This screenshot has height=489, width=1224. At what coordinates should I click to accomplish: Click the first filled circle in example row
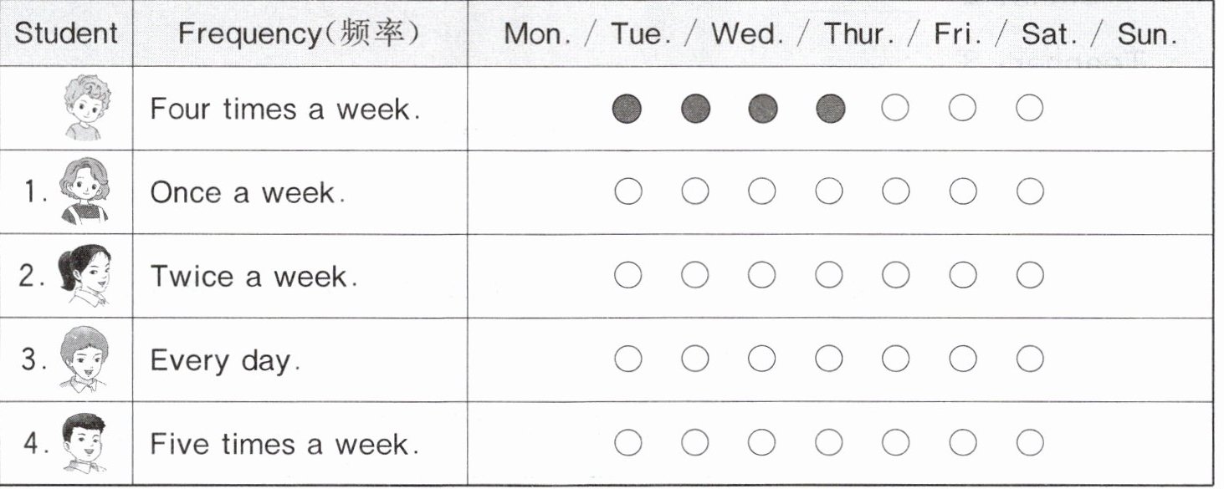[627, 109]
